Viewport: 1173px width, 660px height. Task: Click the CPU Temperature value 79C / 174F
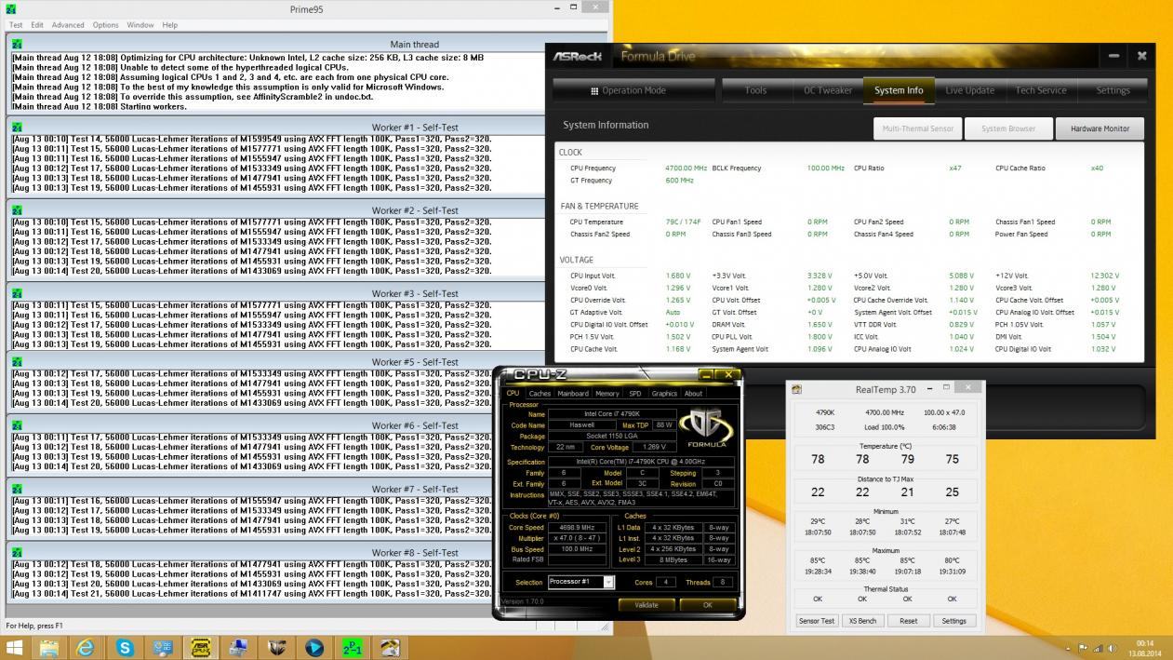click(x=683, y=222)
